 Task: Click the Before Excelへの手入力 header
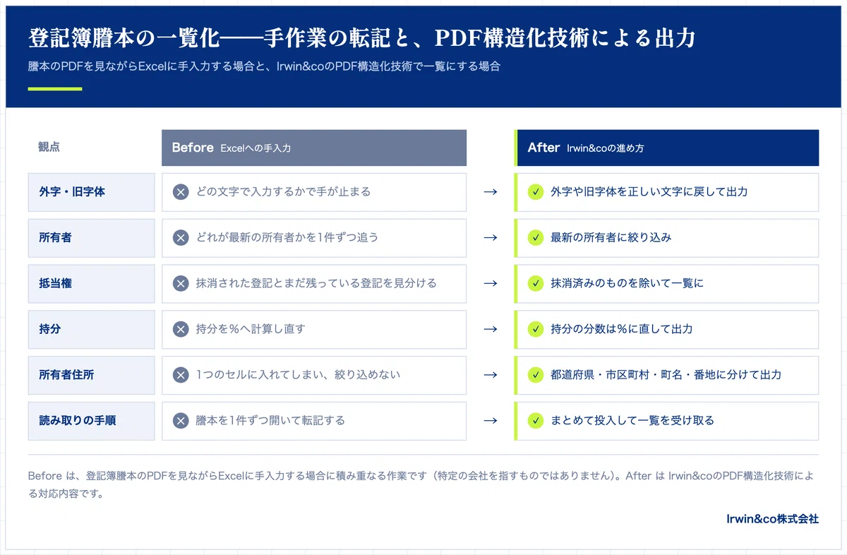click(x=314, y=148)
